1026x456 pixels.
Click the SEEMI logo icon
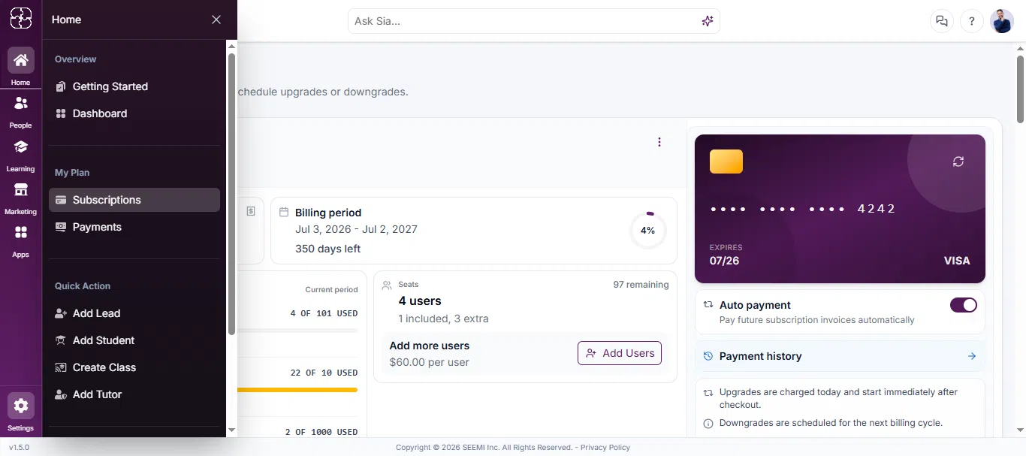[20, 18]
